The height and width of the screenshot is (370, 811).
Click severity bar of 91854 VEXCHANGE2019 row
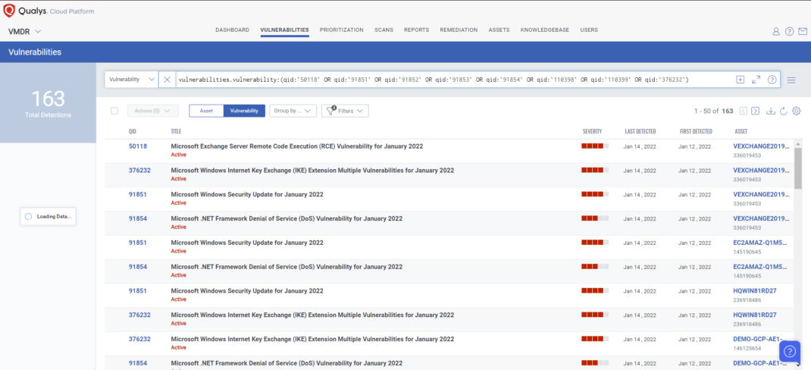595,218
